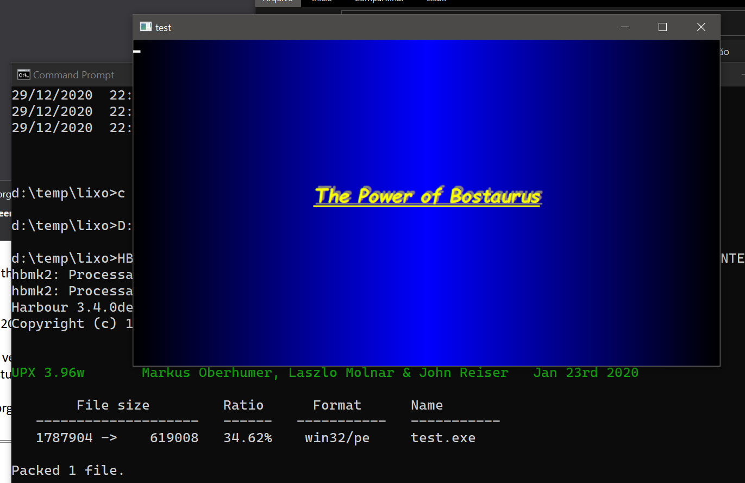
Task: Click the 'test' window title text
Action: coord(163,28)
